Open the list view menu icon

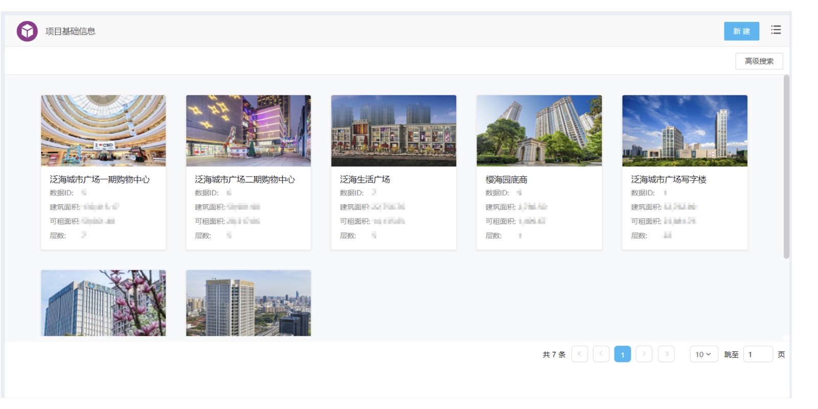pyautogui.click(x=776, y=30)
